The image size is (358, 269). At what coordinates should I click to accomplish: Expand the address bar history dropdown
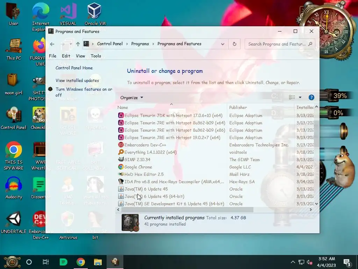[x=223, y=44]
